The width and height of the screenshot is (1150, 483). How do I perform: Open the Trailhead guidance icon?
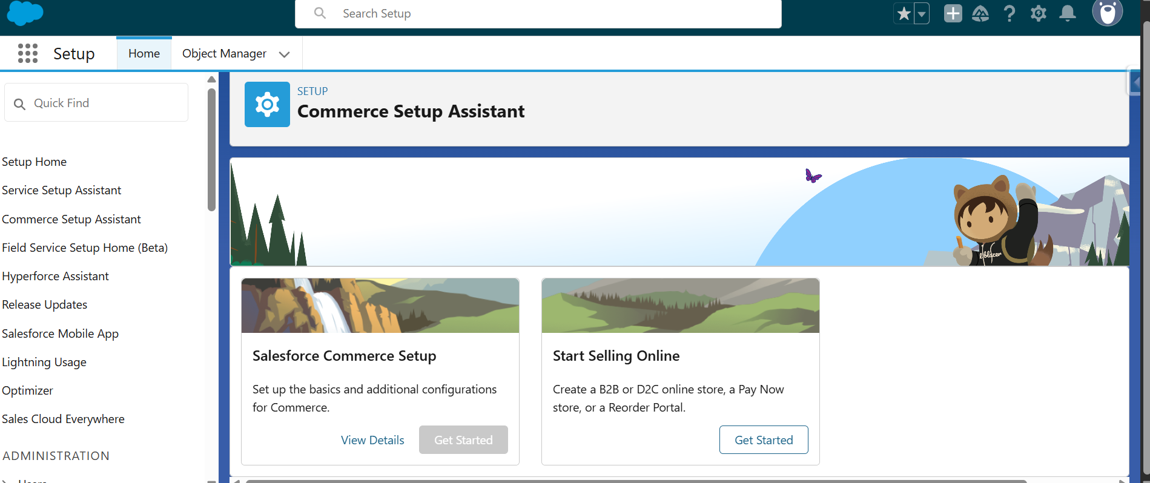click(x=980, y=13)
